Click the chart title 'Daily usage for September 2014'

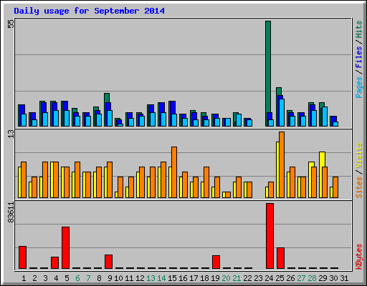(x=89, y=11)
